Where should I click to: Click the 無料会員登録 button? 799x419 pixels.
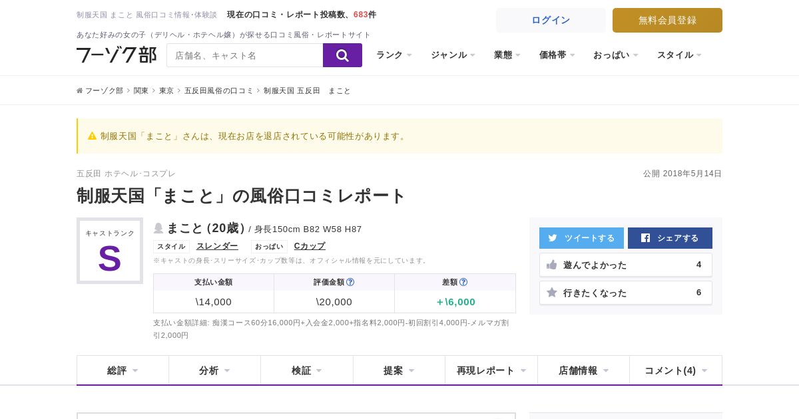tap(667, 20)
